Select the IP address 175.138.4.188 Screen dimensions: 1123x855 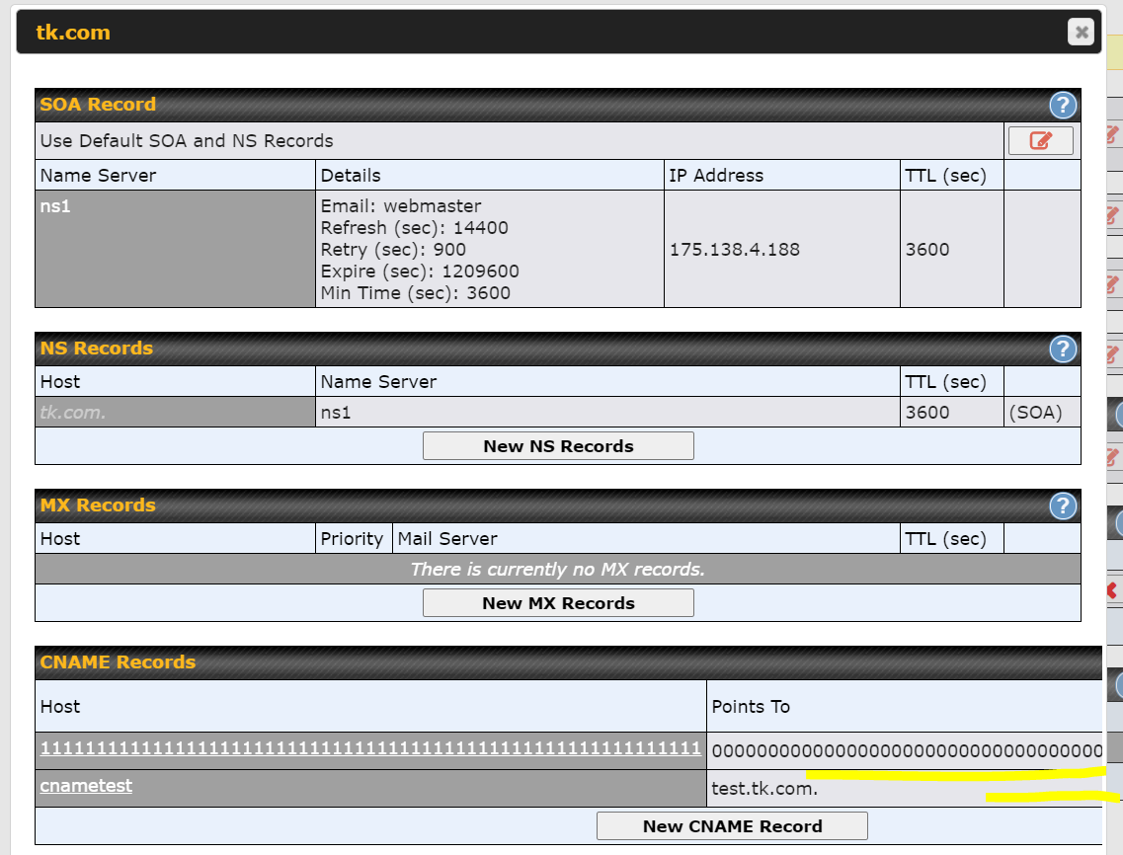[x=734, y=250]
